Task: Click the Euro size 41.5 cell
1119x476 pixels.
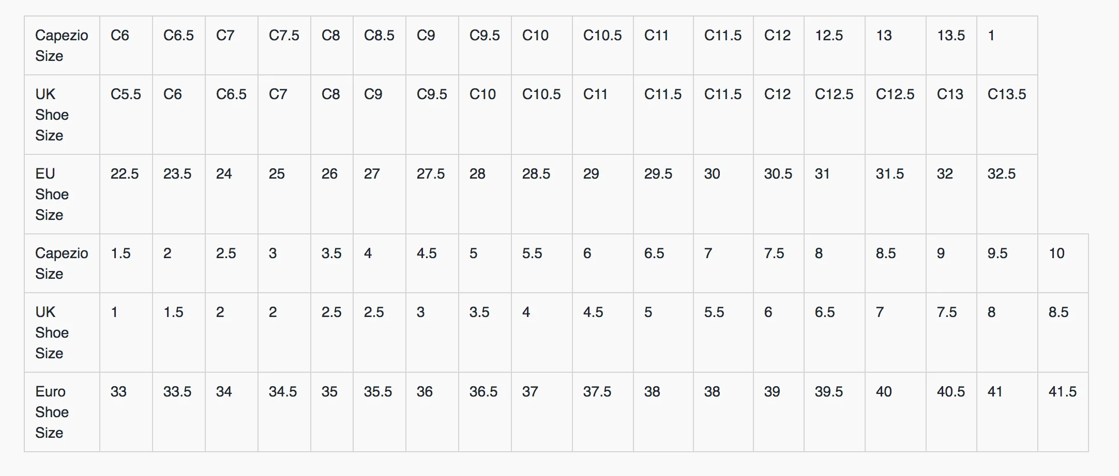Action: click(1063, 412)
